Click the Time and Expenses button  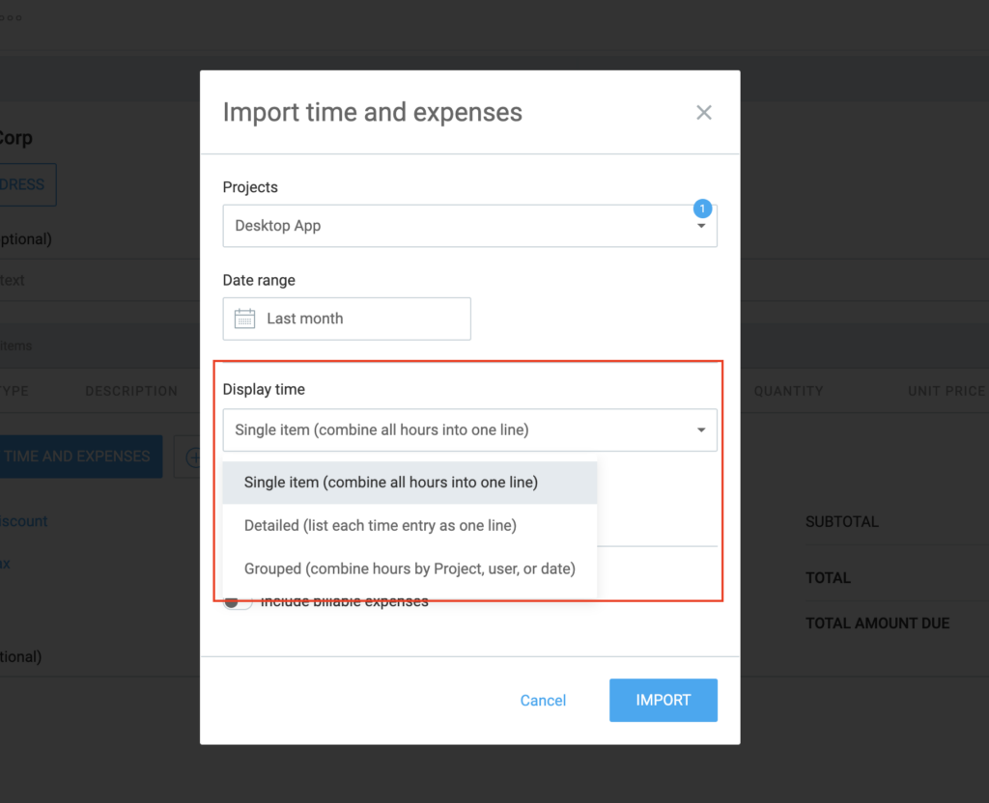click(77, 457)
